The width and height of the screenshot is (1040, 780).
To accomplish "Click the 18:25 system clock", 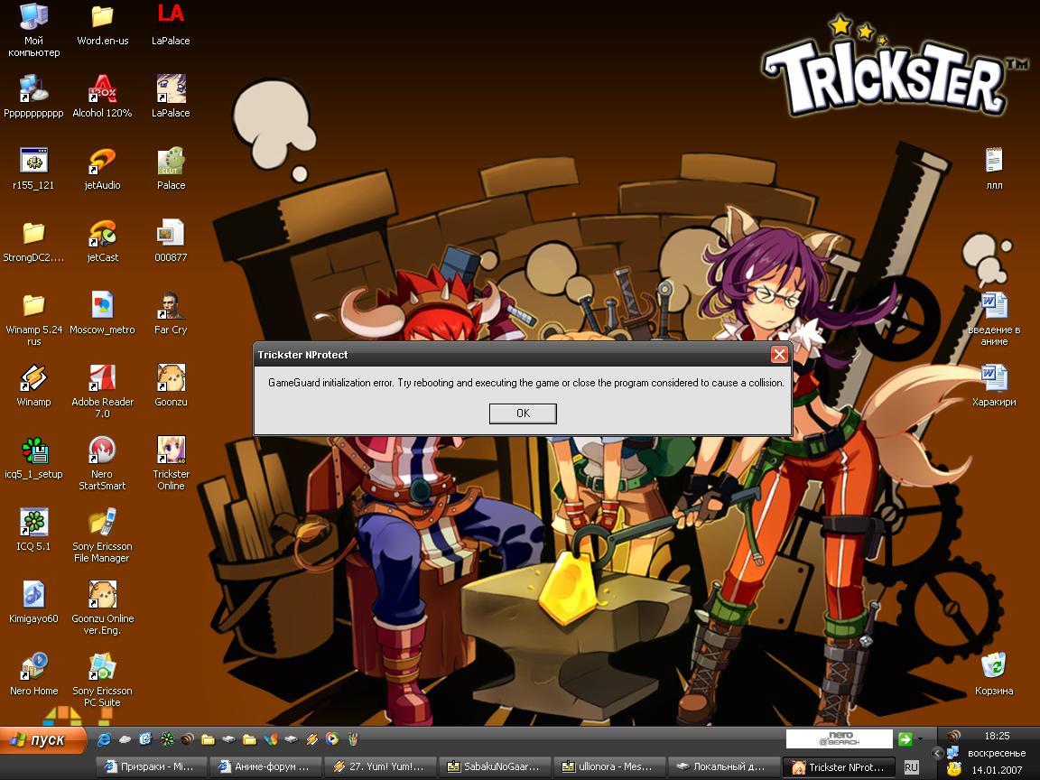I will (997, 736).
